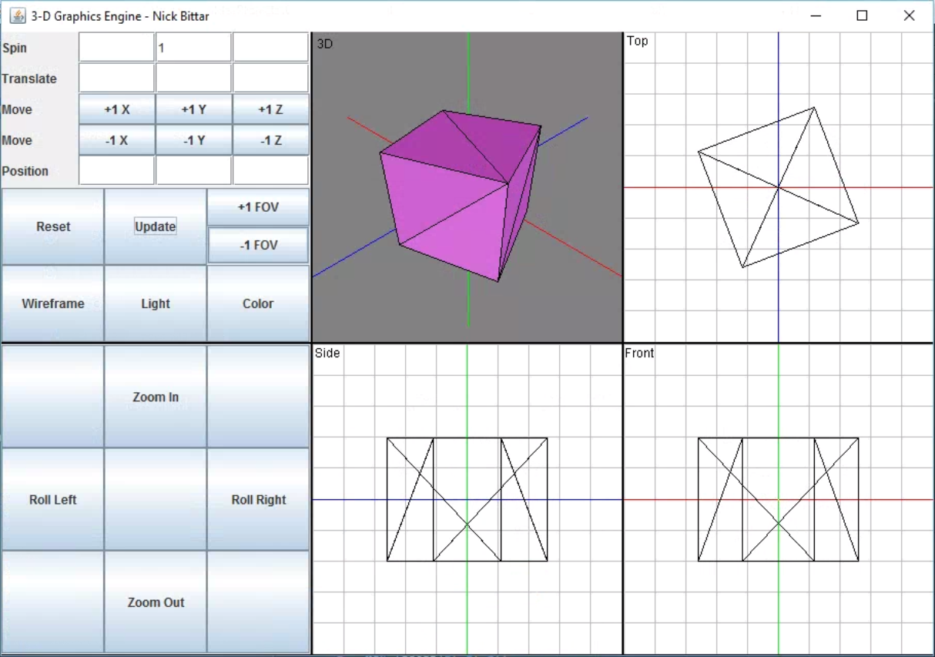Open the Color chooser button
The height and width of the screenshot is (657, 935).
click(258, 303)
